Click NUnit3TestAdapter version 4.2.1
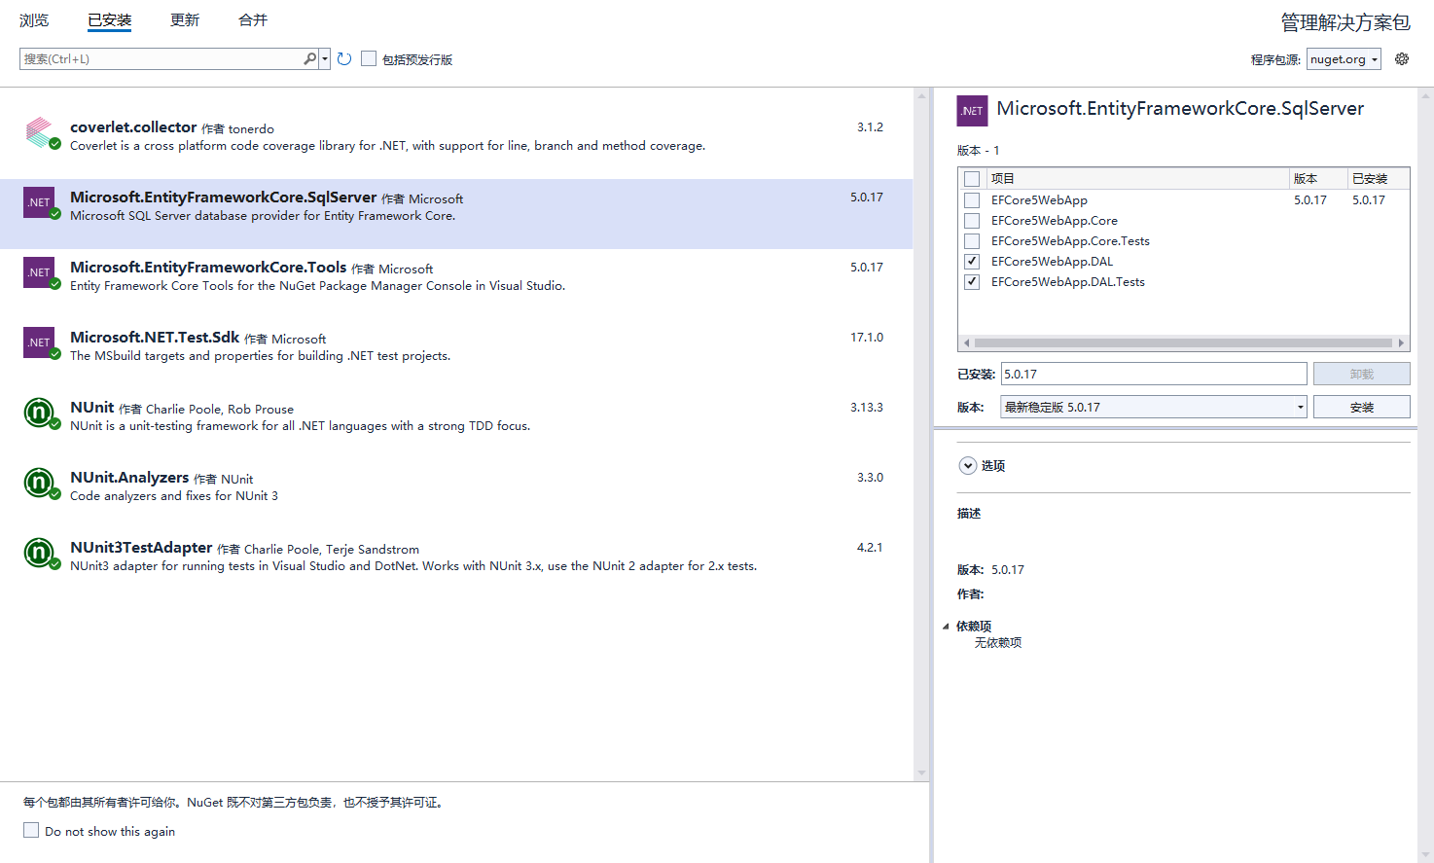This screenshot has width=1434, height=863. 870,548
